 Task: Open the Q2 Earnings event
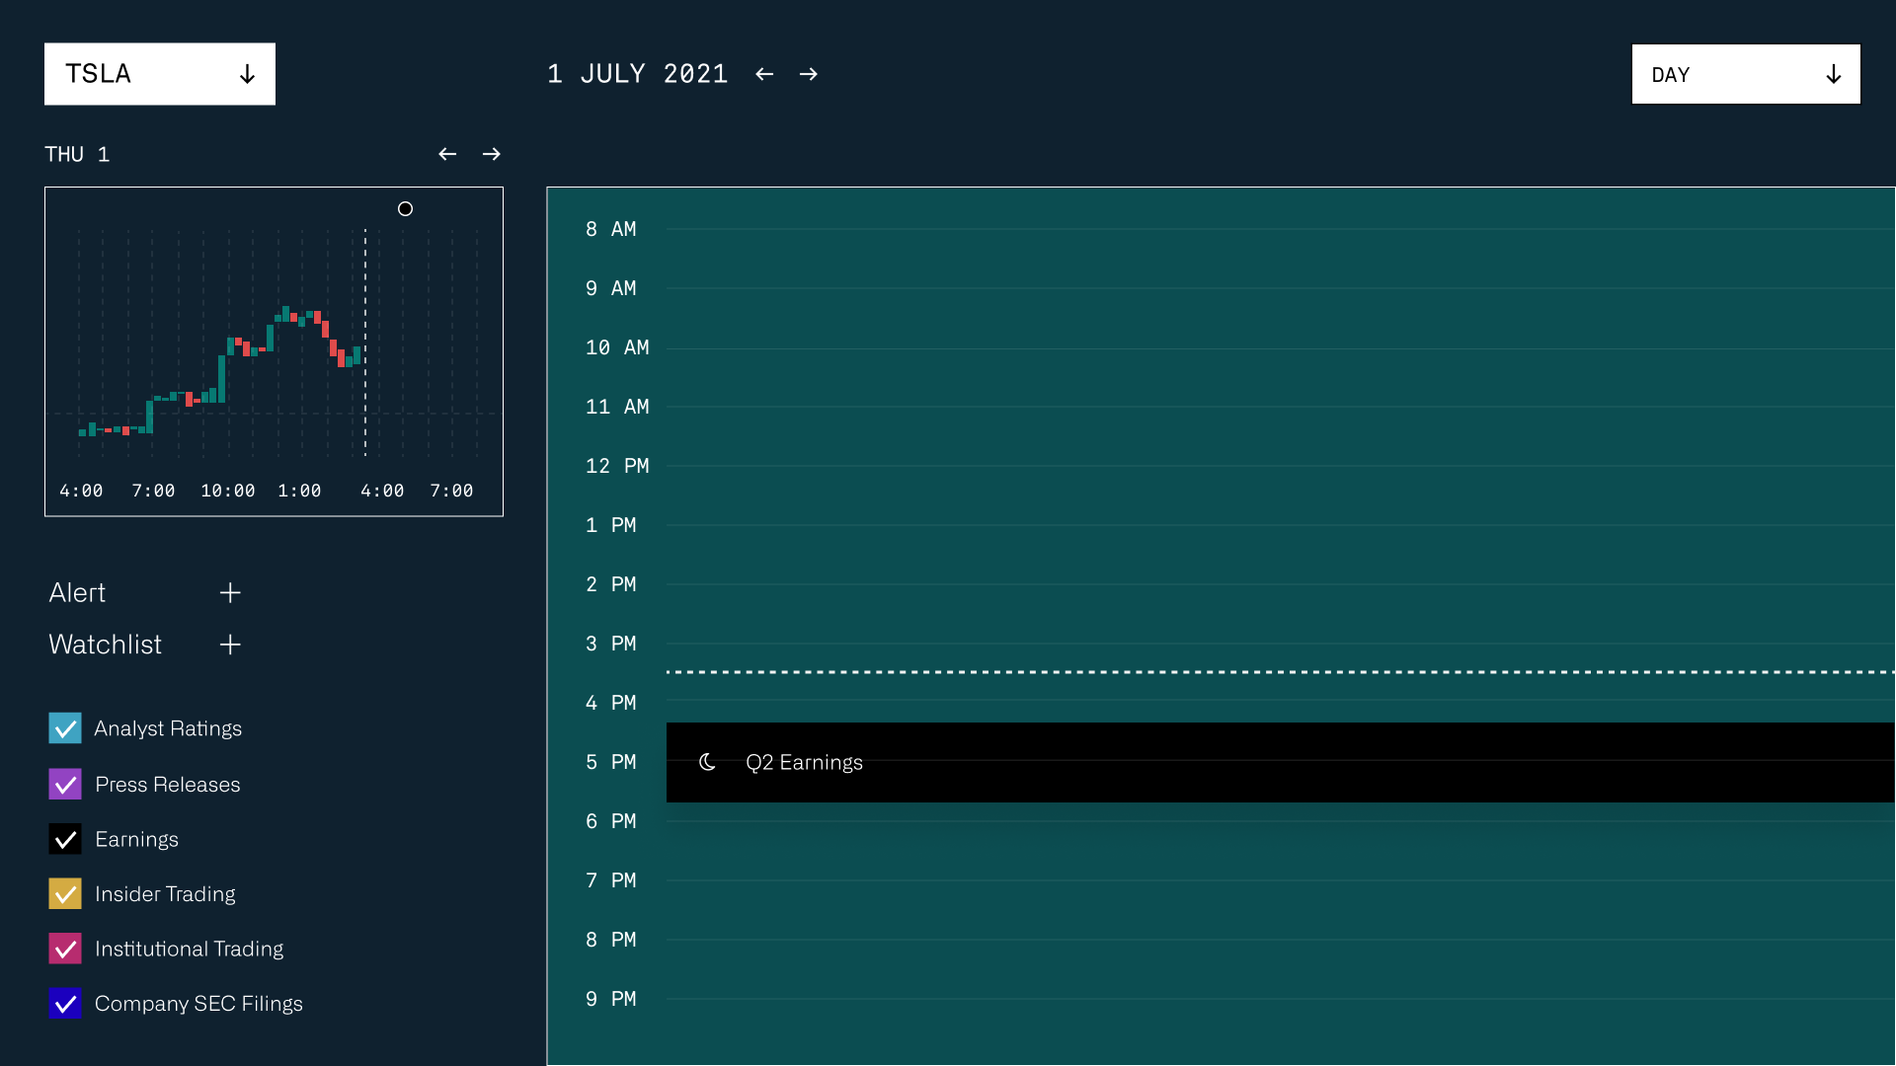(x=1281, y=762)
